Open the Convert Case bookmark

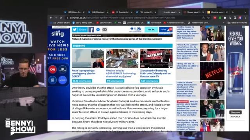(x=134, y=23)
